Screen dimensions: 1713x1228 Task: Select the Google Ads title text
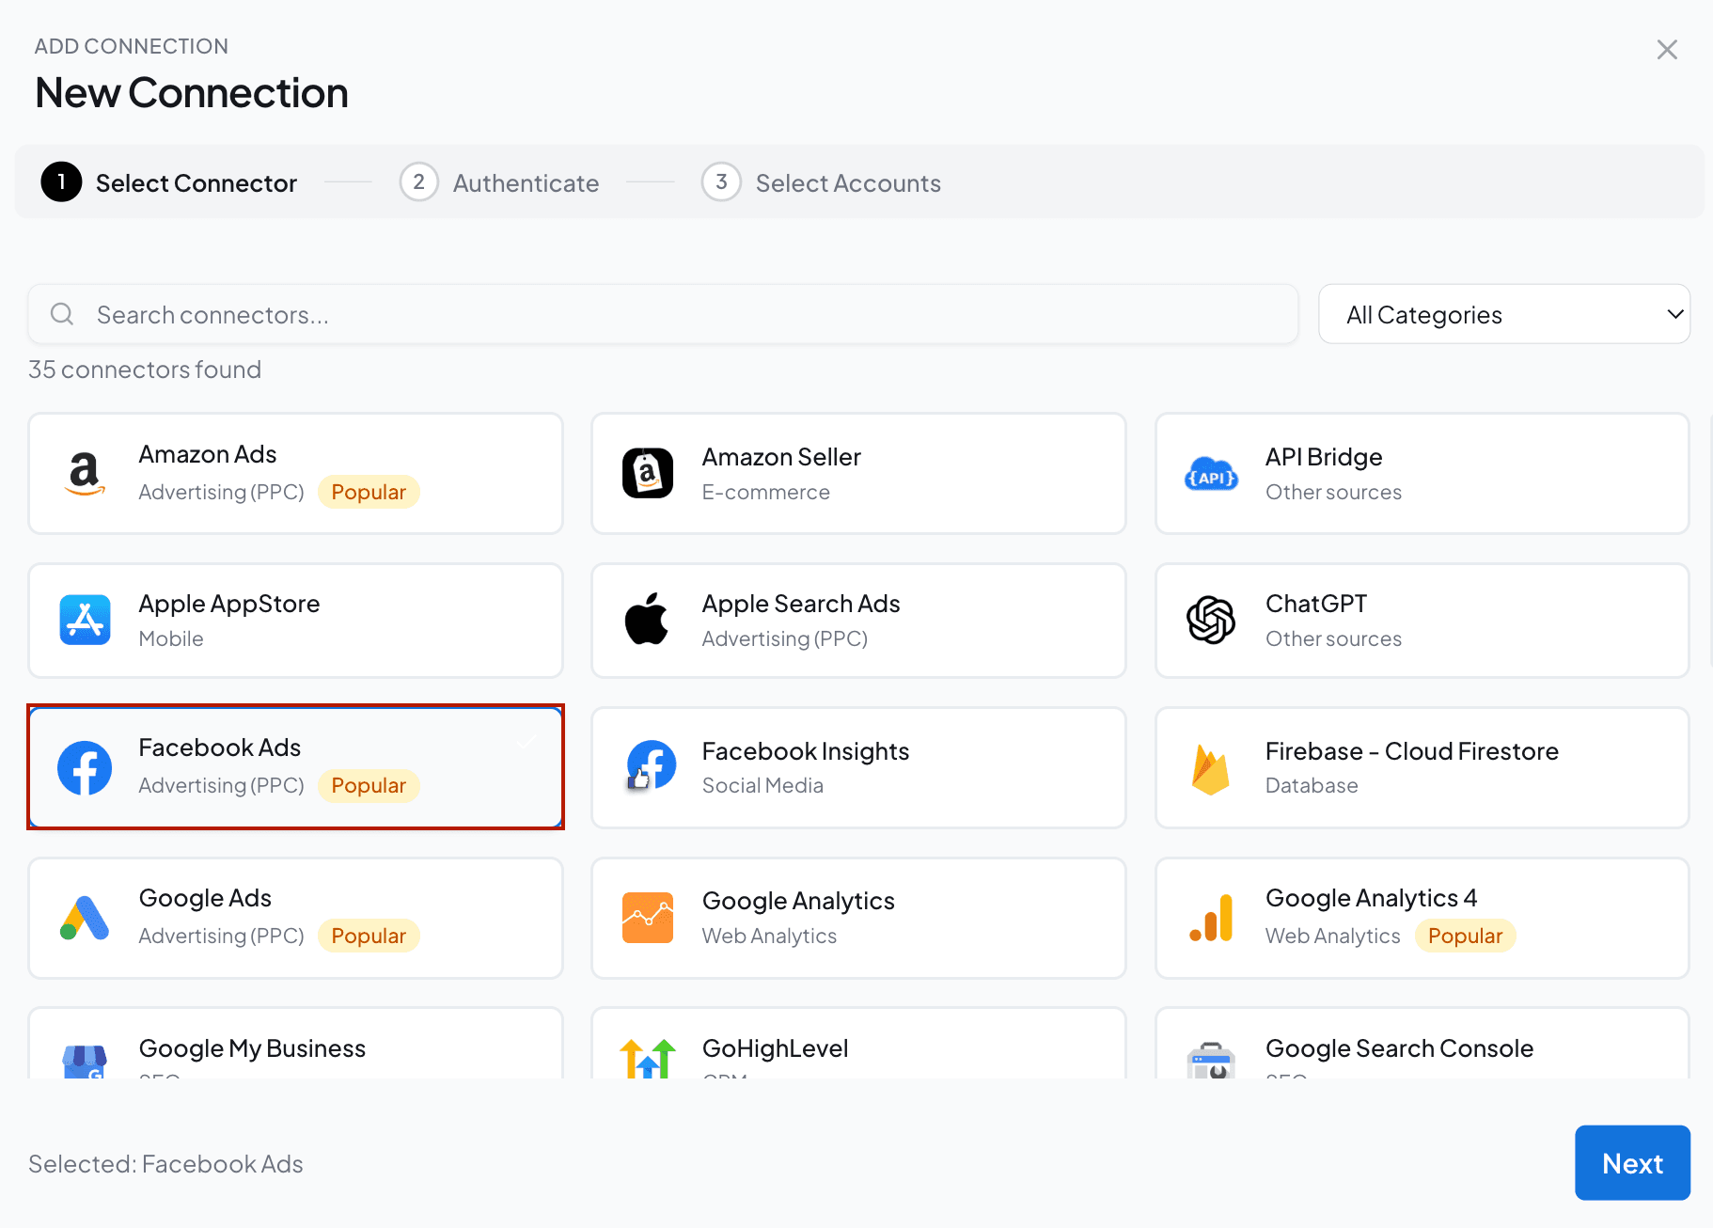click(x=205, y=898)
